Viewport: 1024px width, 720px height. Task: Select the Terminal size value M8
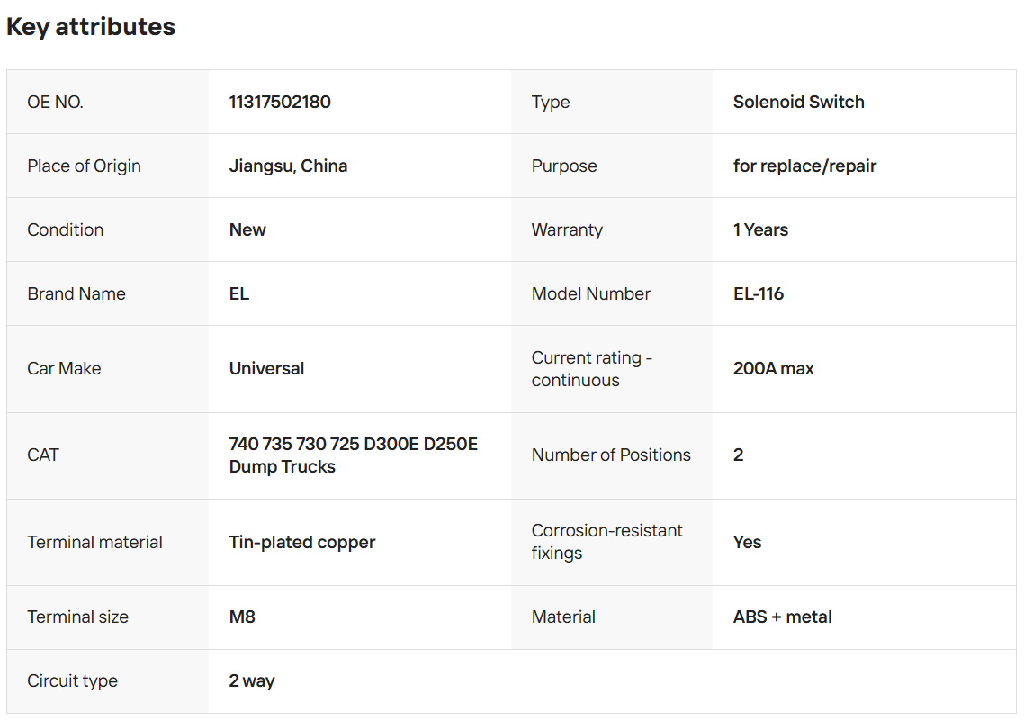(x=242, y=616)
